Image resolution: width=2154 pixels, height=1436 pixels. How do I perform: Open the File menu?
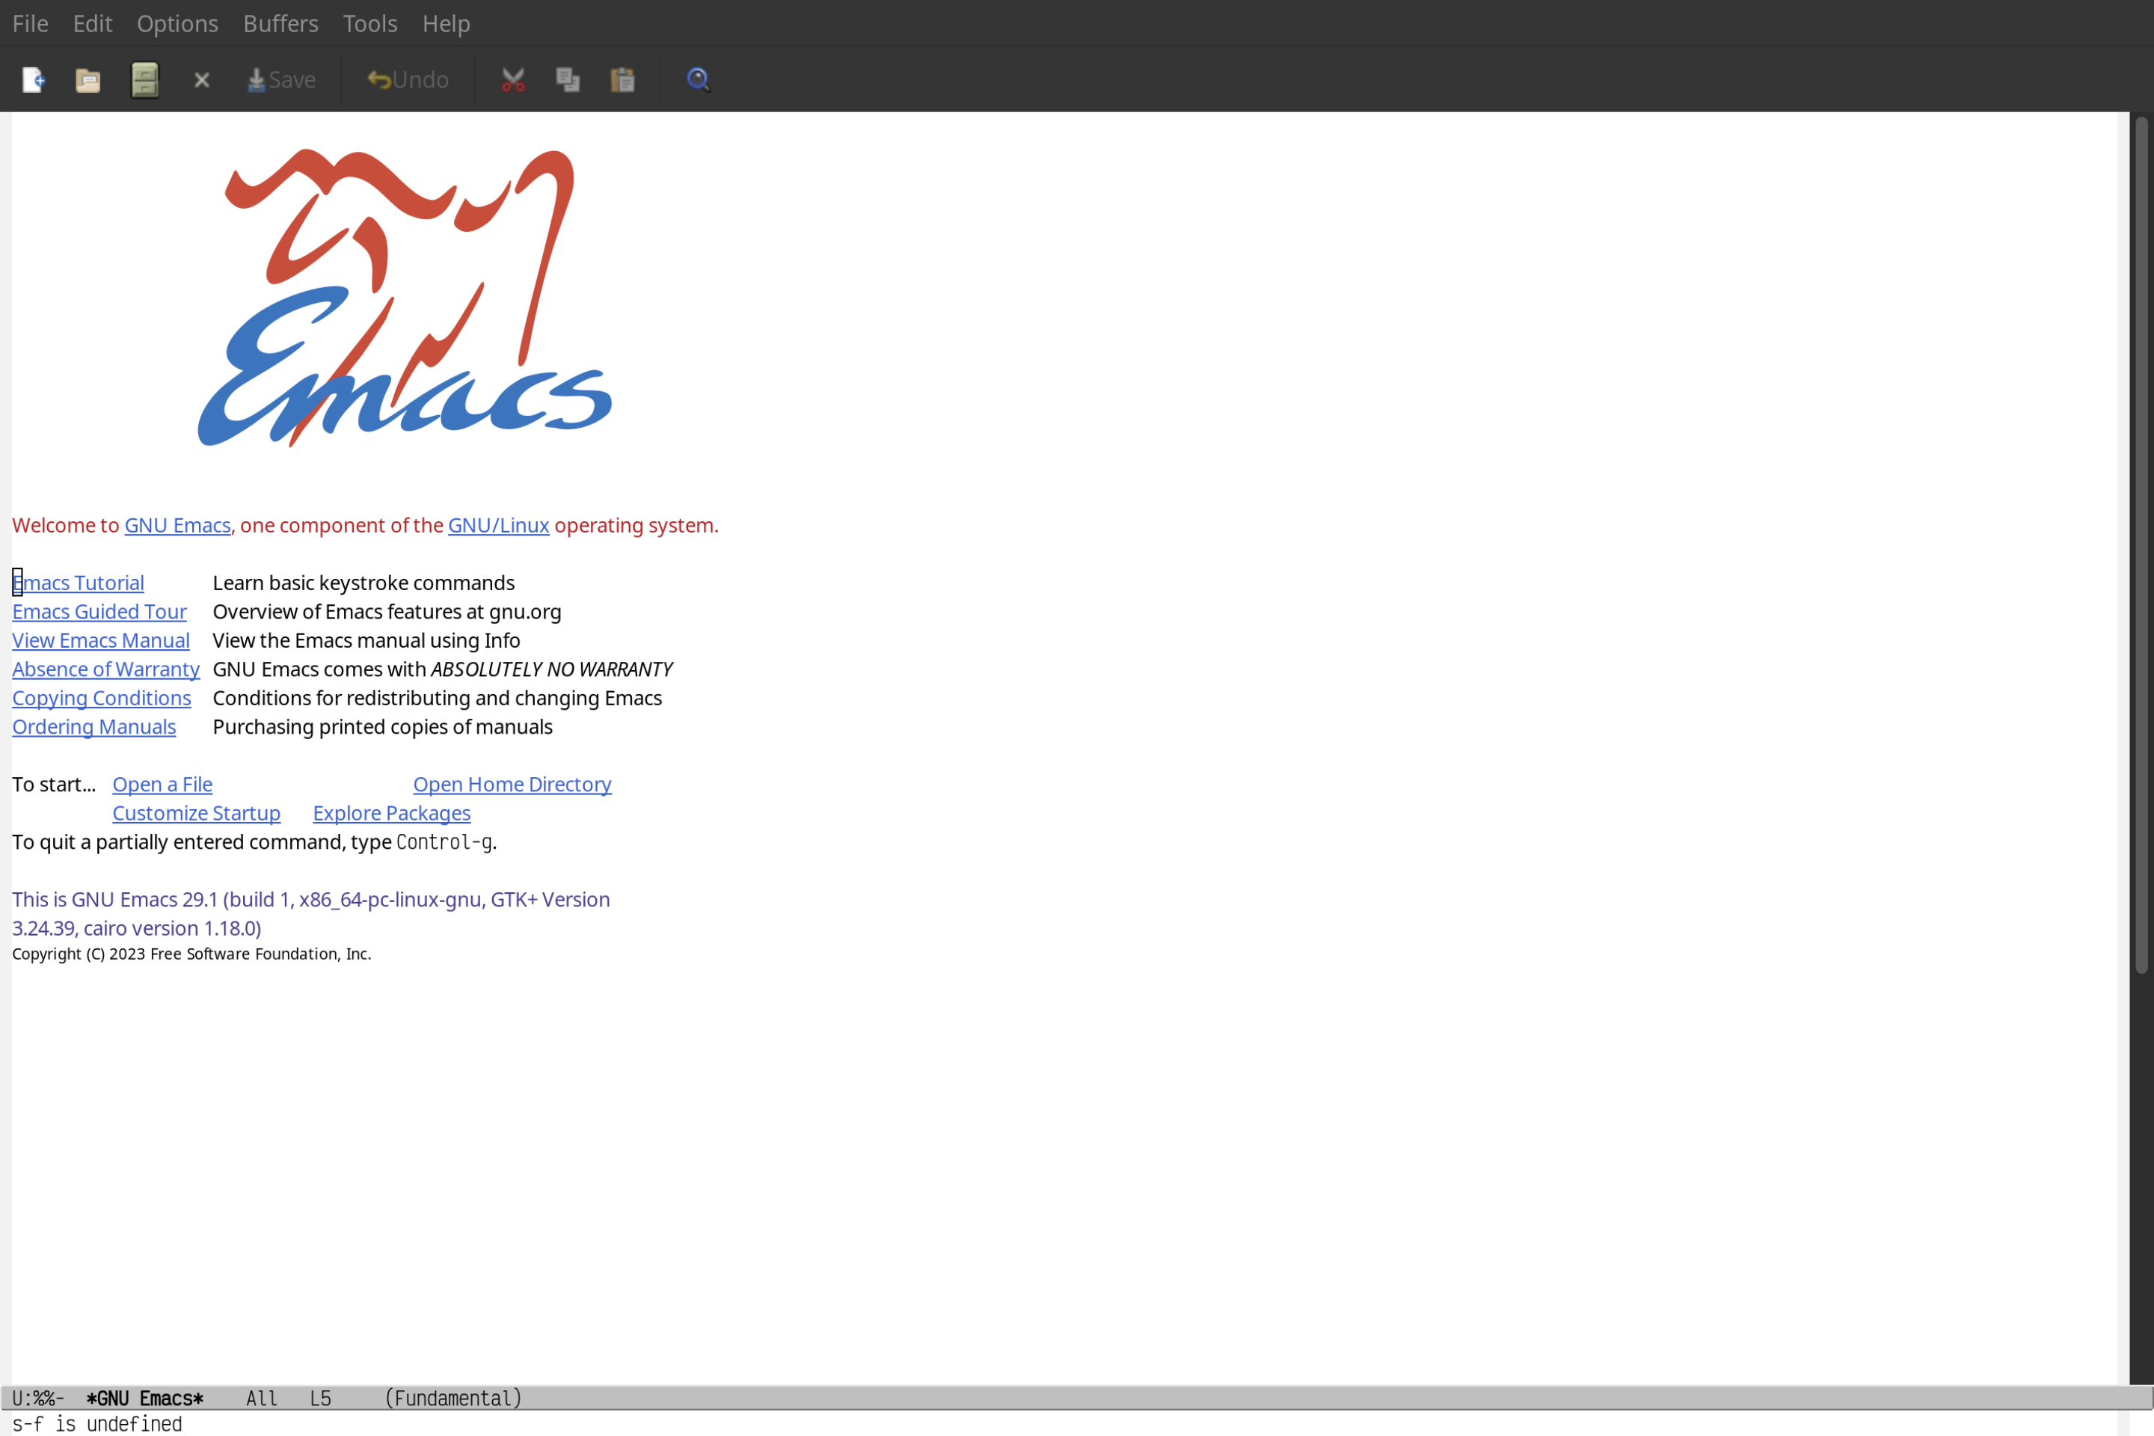click(x=29, y=22)
